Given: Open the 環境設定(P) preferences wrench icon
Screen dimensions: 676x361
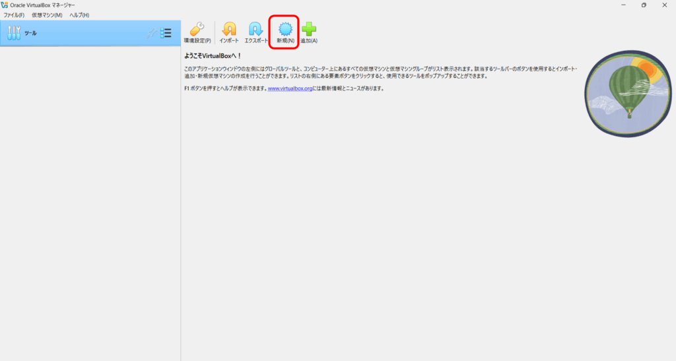Looking at the screenshot, I should (197, 32).
